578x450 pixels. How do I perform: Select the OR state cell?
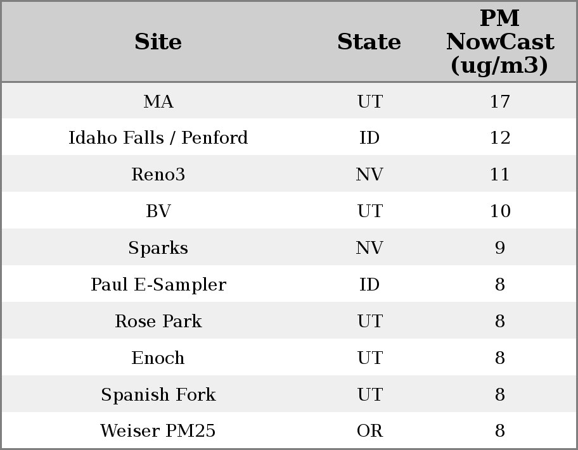(x=369, y=432)
